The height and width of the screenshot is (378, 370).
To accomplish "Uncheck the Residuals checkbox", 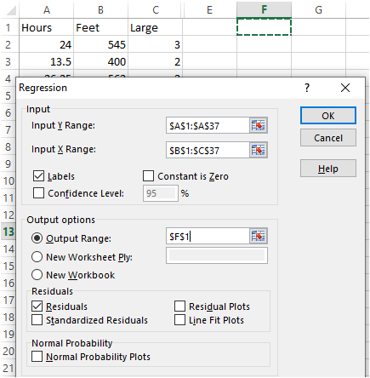I will 37,306.
